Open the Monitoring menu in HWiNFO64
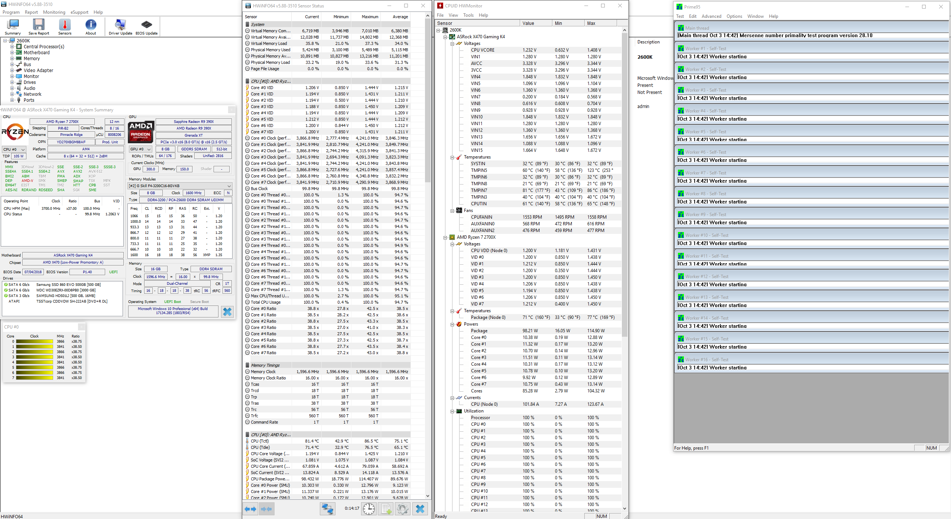Screen dimensions: 951x519 click(x=54, y=12)
